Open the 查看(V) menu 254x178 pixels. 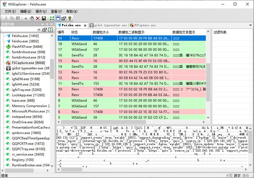(57, 11)
